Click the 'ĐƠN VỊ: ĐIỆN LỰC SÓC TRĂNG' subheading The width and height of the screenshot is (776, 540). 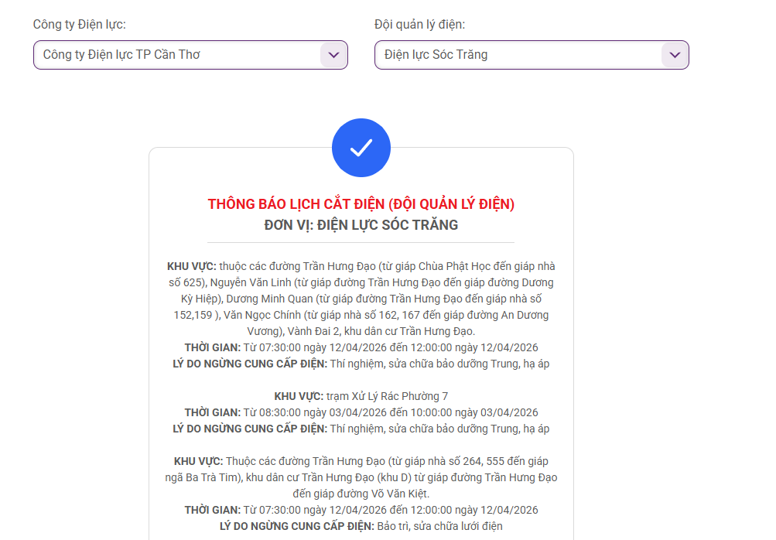click(361, 225)
